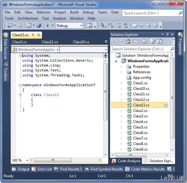187x183 pixels.
Task: Click the scope view icon on Class13.cs row
Action: 166,105
